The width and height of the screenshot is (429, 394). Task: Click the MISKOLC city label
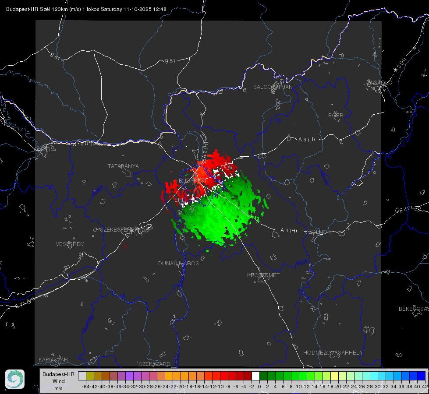[x=380, y=82]
